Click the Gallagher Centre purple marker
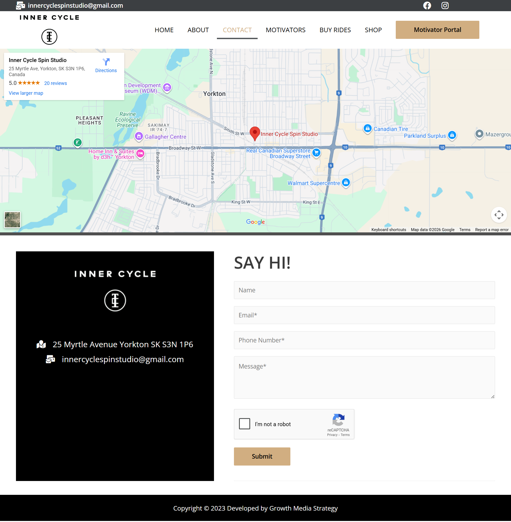 click(139, 136)
